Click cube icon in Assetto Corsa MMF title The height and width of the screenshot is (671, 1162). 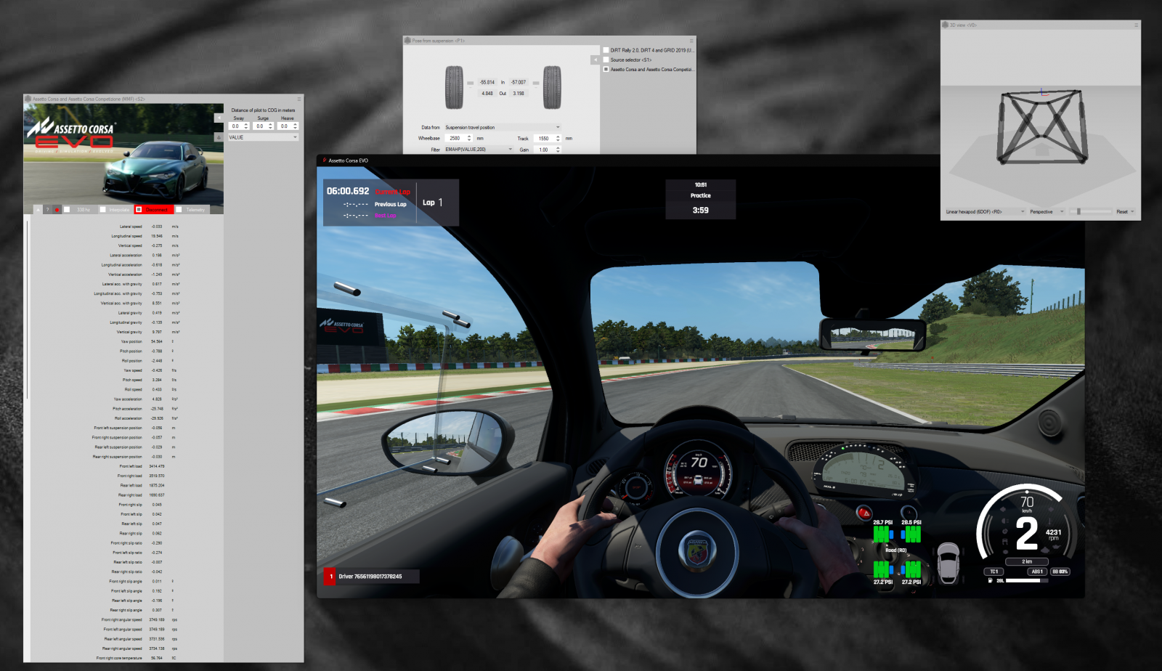[28, 99]
